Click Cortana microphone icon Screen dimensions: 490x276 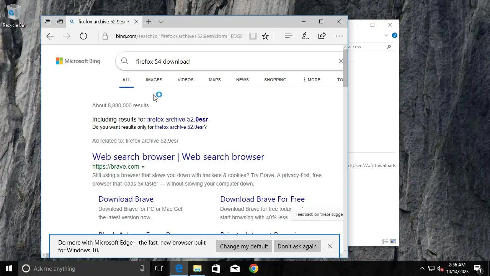142,268
